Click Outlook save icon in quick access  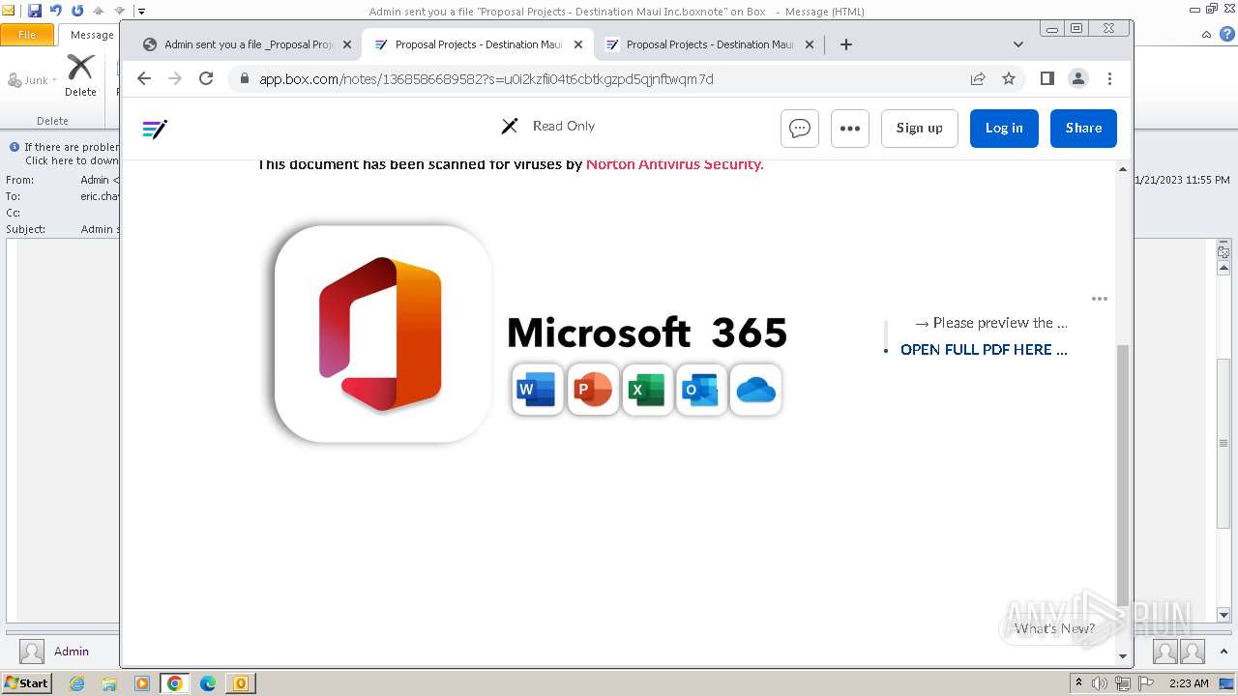click(35, 11)
